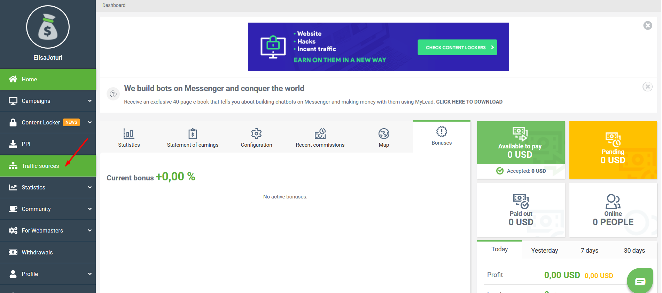Open the Map globe icon

tap(384, 134)
